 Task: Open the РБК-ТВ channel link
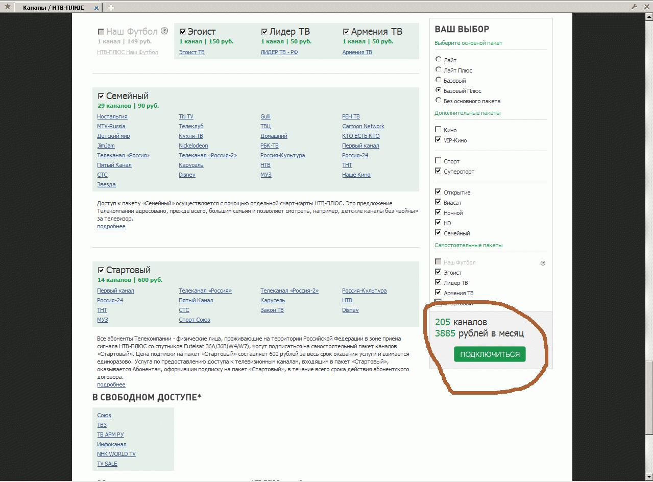coord(270,146)
